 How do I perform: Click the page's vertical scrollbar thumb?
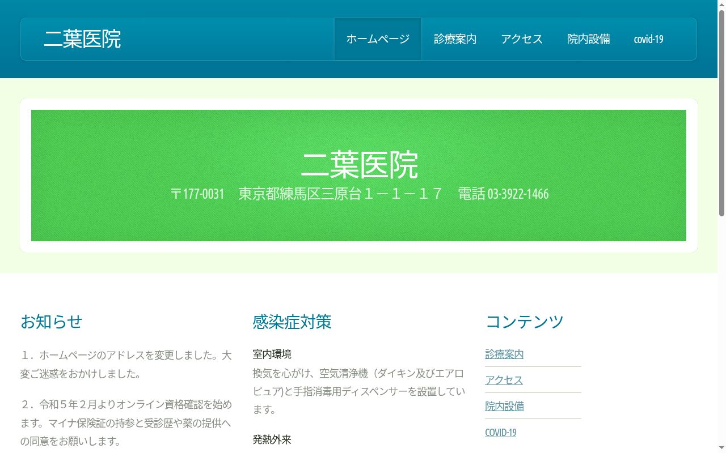(721, 113)
